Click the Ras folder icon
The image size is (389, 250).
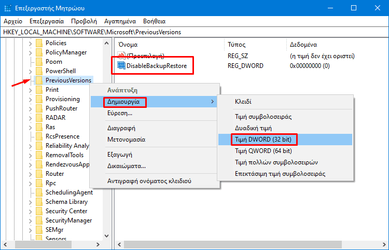pos(39,127)
